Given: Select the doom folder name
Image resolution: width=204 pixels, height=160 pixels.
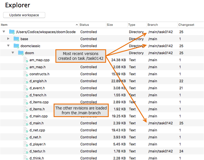Looking at the screenshot, I should 30,53.
